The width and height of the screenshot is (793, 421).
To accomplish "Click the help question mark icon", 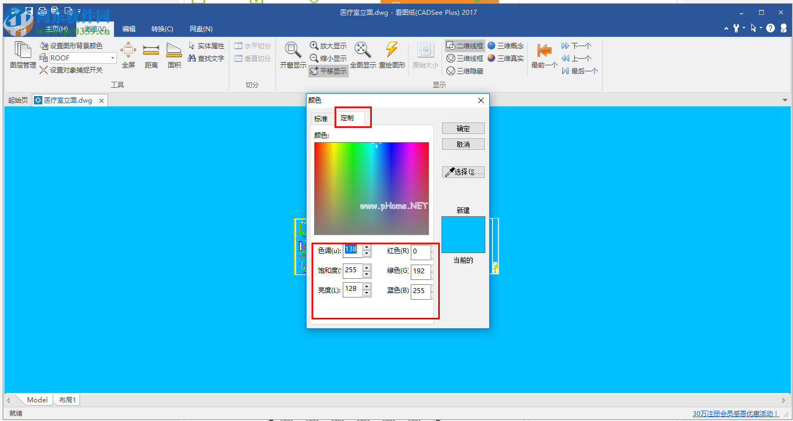I will (x=771, y=28).
